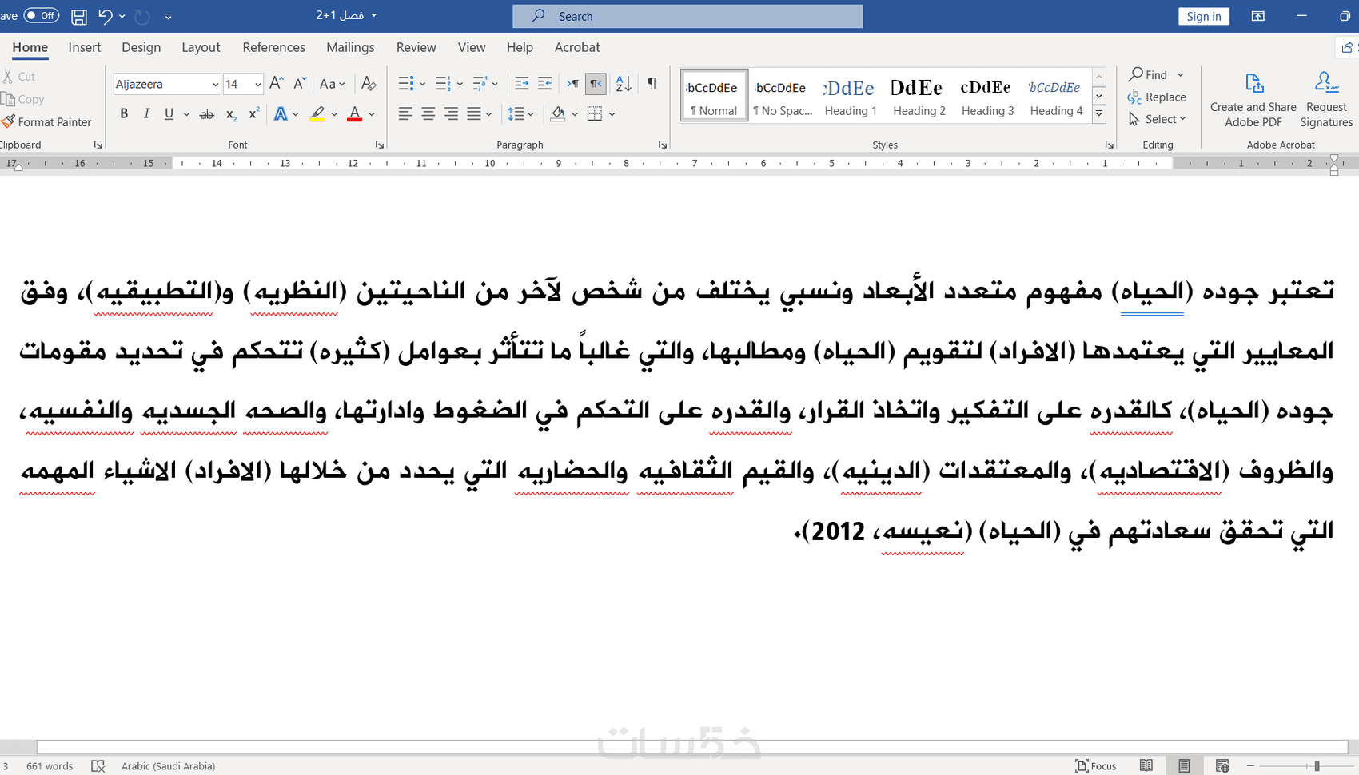Screen dimensions: 1359x775
Task: Expand the Styles gallery More button
Action: [x=1099, y=114]
